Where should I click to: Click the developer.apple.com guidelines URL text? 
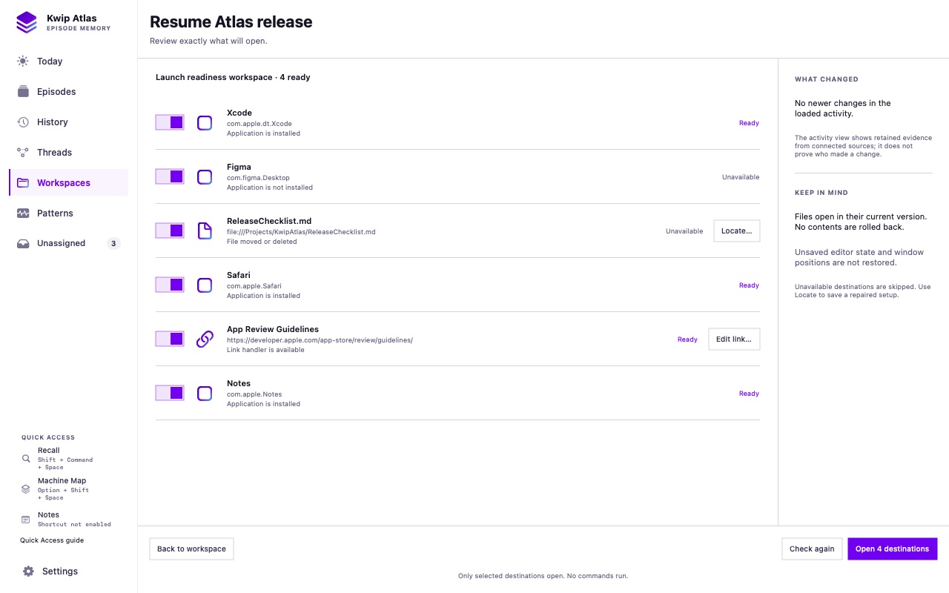pyautogui.click(x=320, y=340)
